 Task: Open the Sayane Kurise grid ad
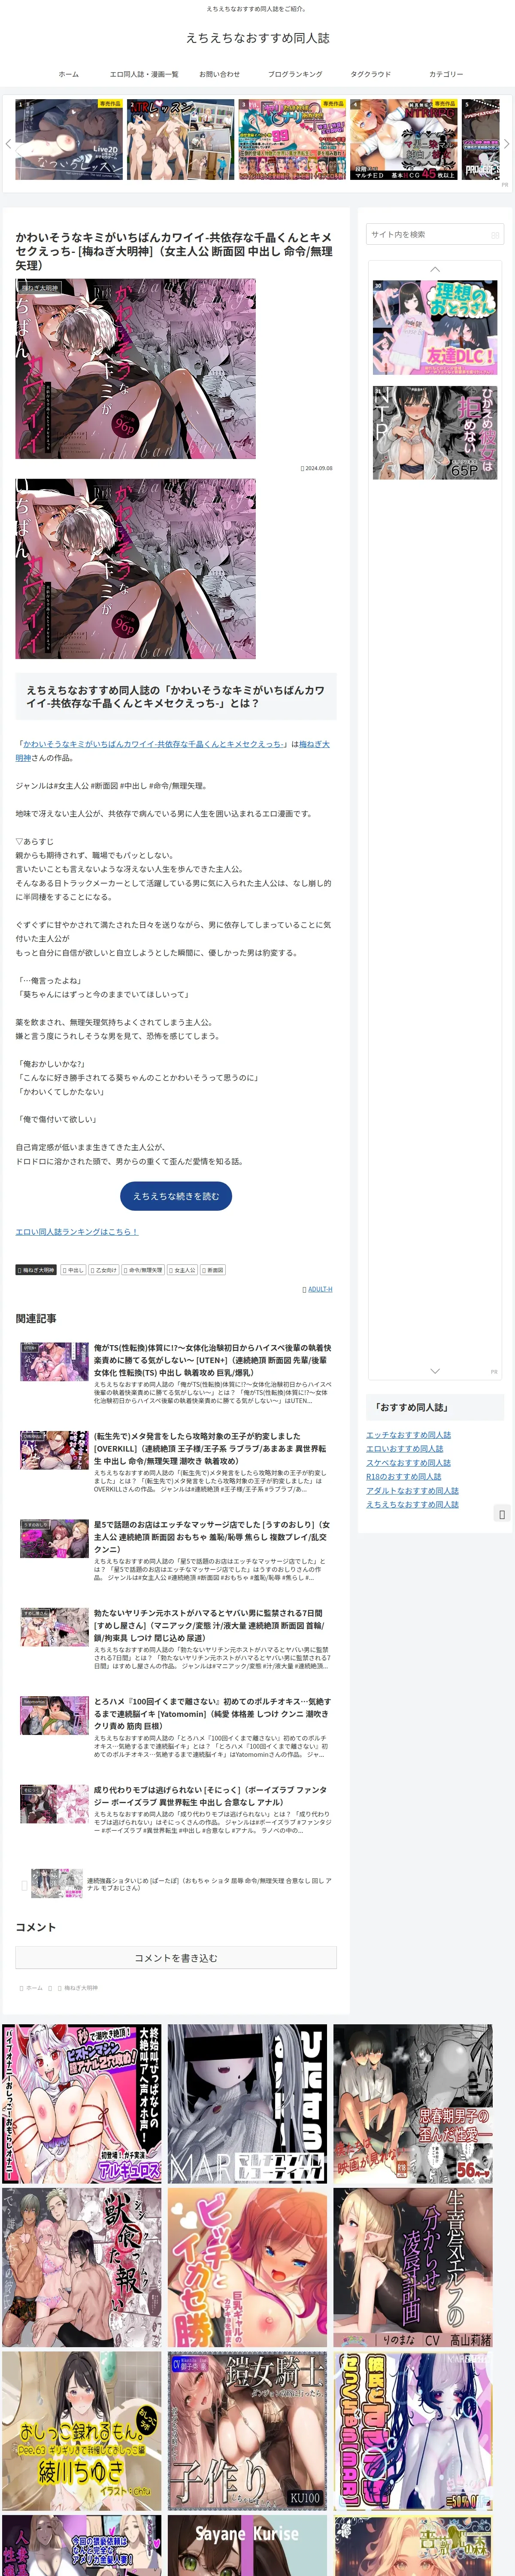tap(247, 2546)
